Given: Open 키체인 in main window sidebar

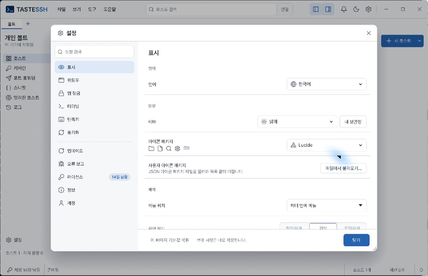Looking at the screenshot, I should tap(26, 68).
